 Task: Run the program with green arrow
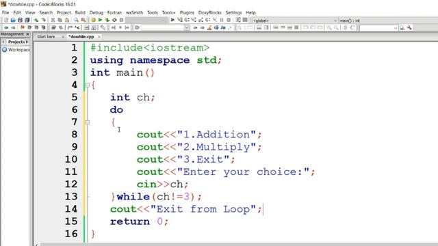point(100,20)
